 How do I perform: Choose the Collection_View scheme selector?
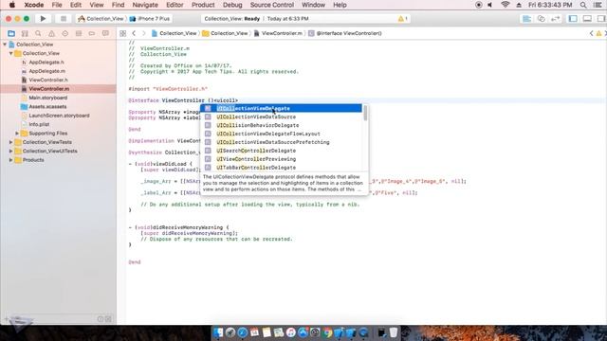[x=101, y=19]
